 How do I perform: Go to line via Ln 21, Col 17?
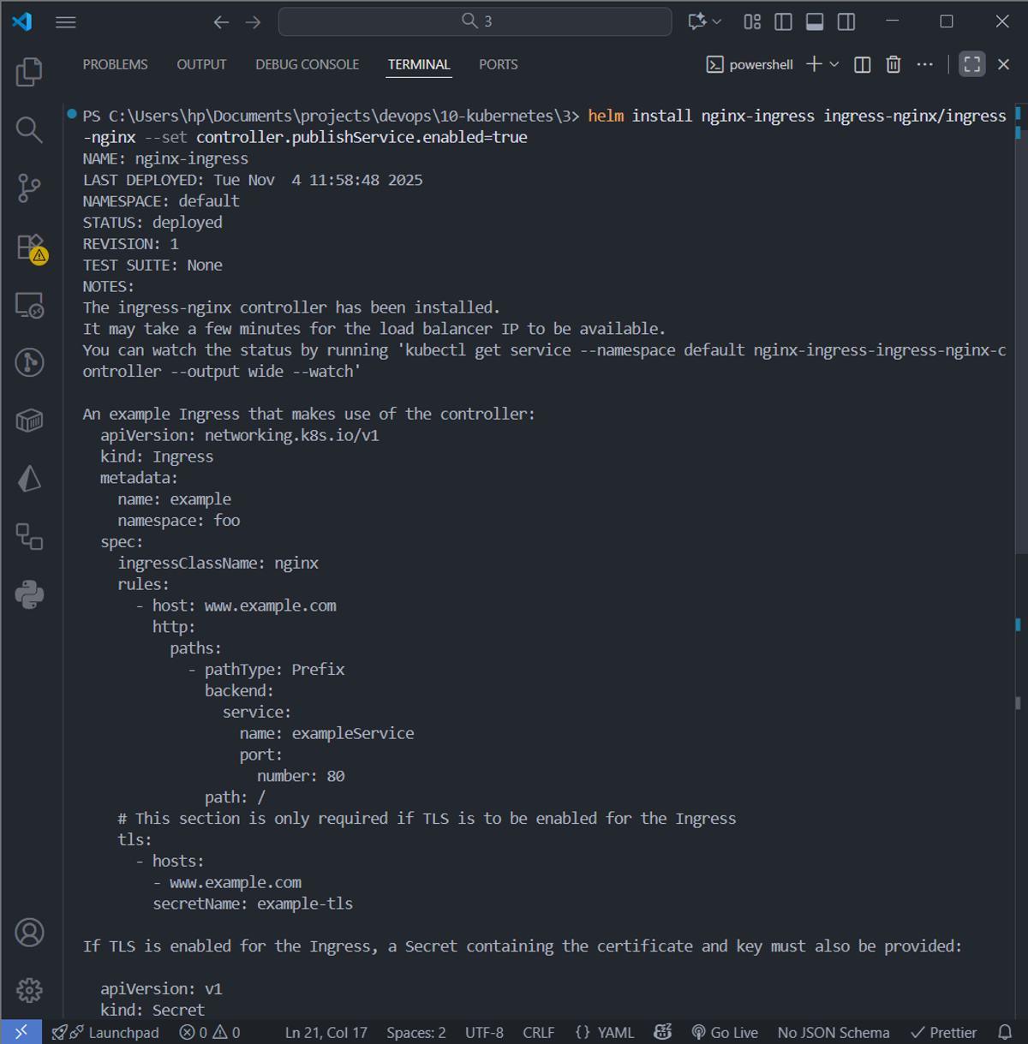(x=326, y=1032)
